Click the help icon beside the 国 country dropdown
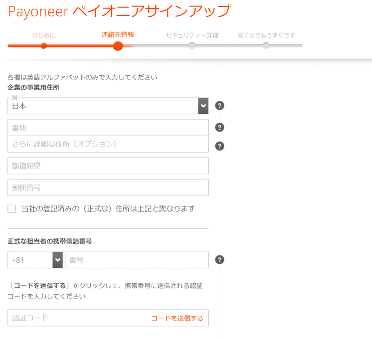Viewport: 372px width, 339px height. click(x=219, y=106)
